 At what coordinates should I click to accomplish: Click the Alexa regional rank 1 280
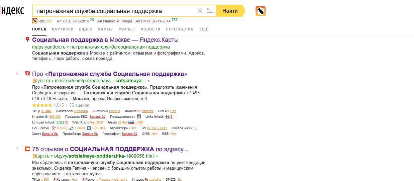tap(139, 122)
